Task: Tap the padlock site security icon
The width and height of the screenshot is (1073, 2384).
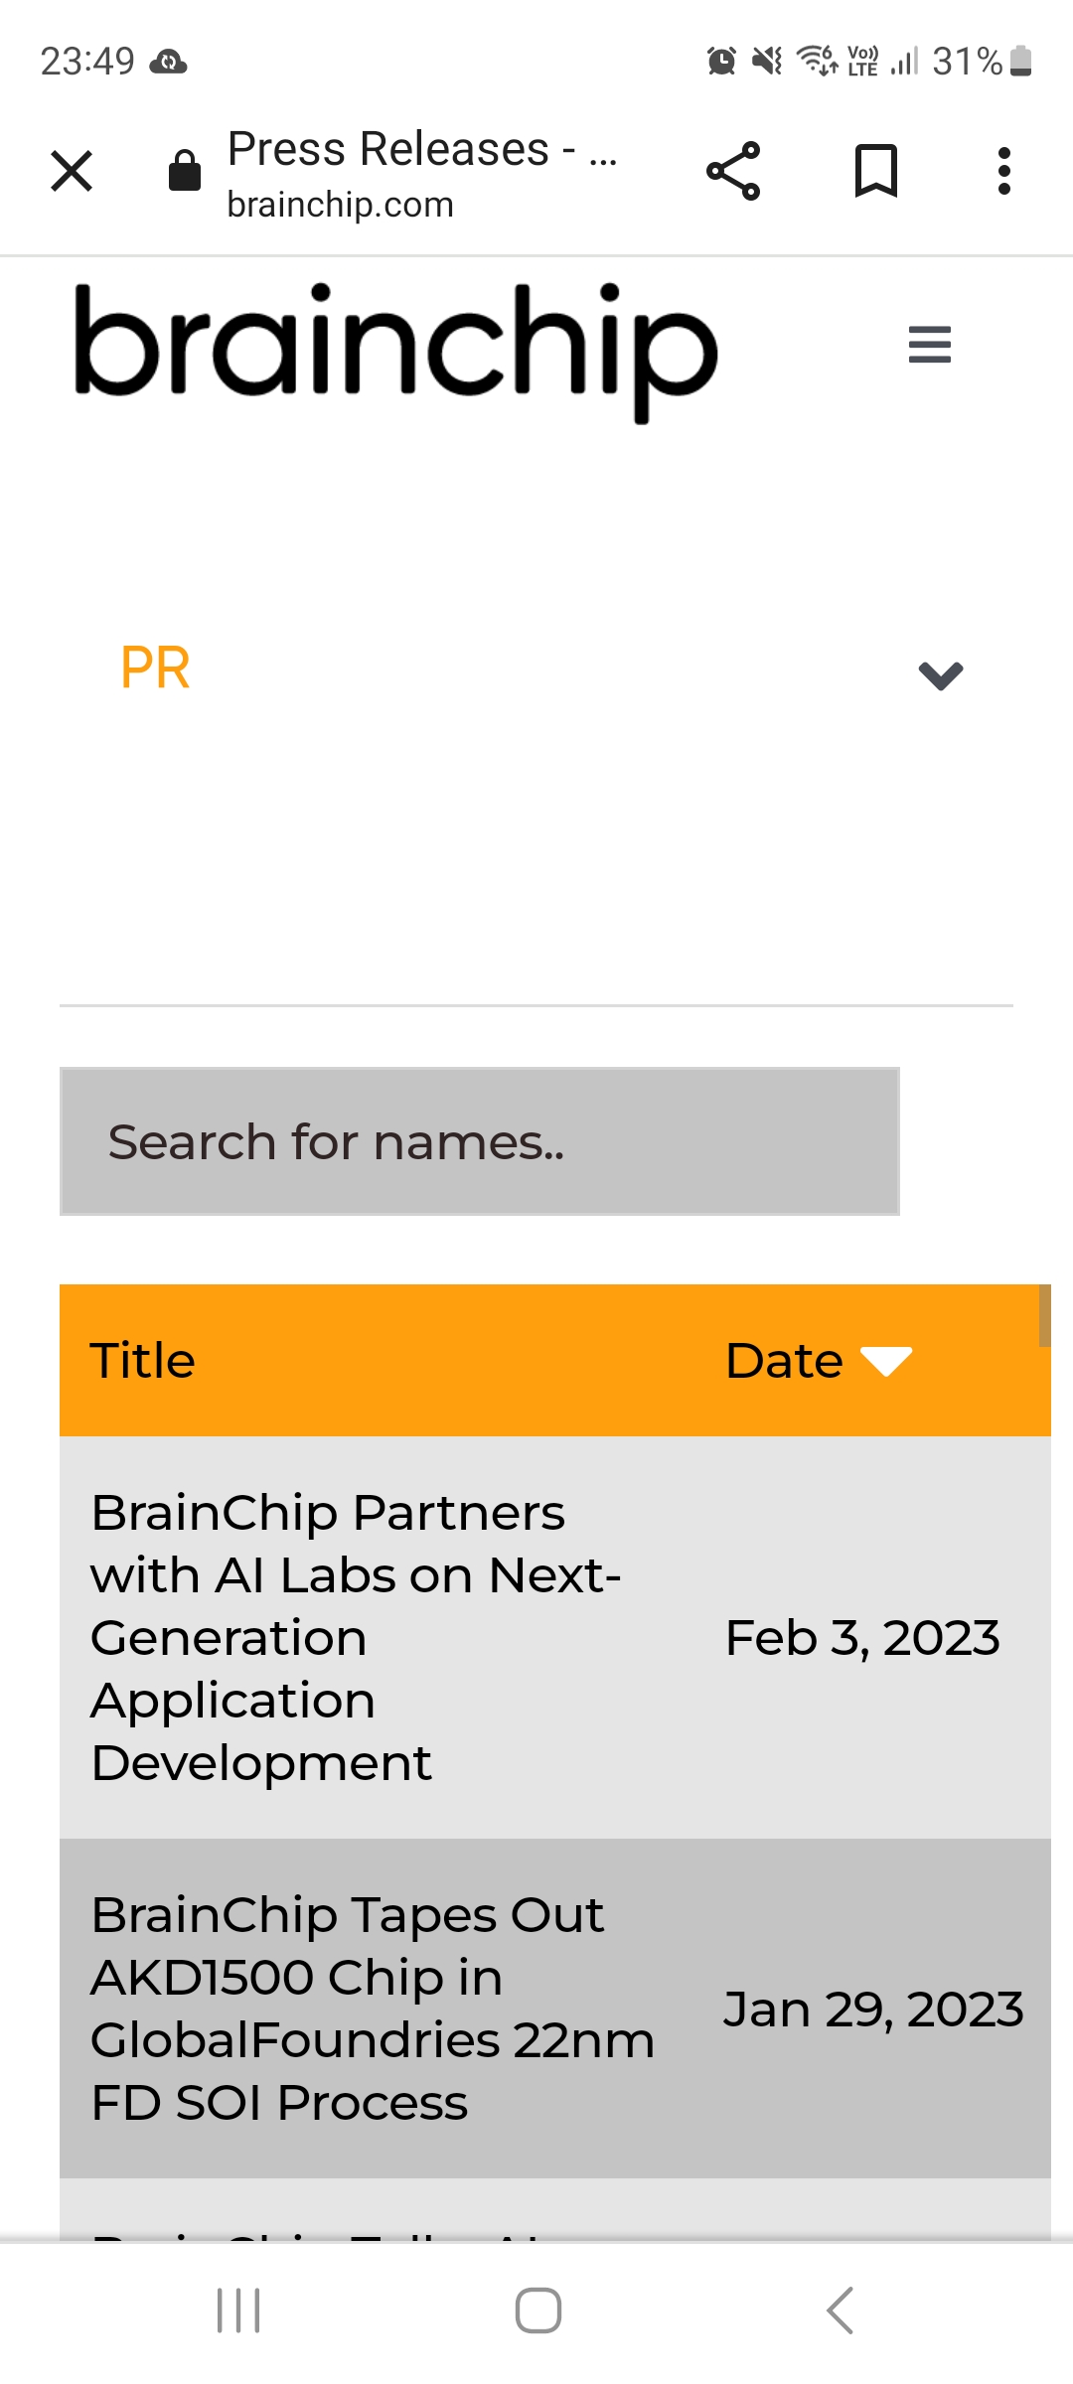Action: click(x=185, y=170)
